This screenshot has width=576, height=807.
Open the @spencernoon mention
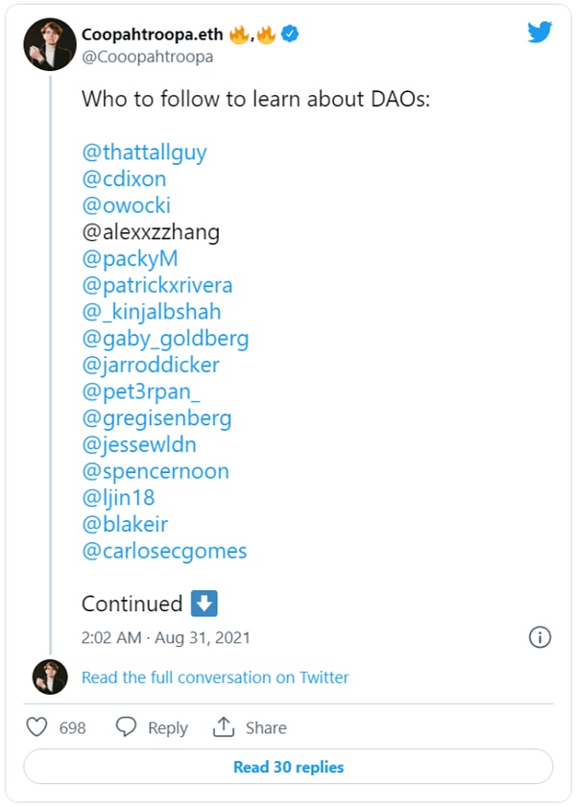coord(156,471)
